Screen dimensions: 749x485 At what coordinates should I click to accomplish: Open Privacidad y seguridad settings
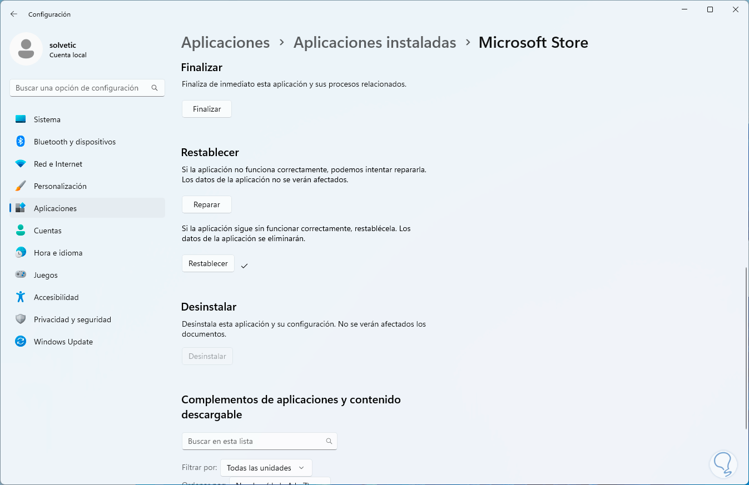click(72, 319)
